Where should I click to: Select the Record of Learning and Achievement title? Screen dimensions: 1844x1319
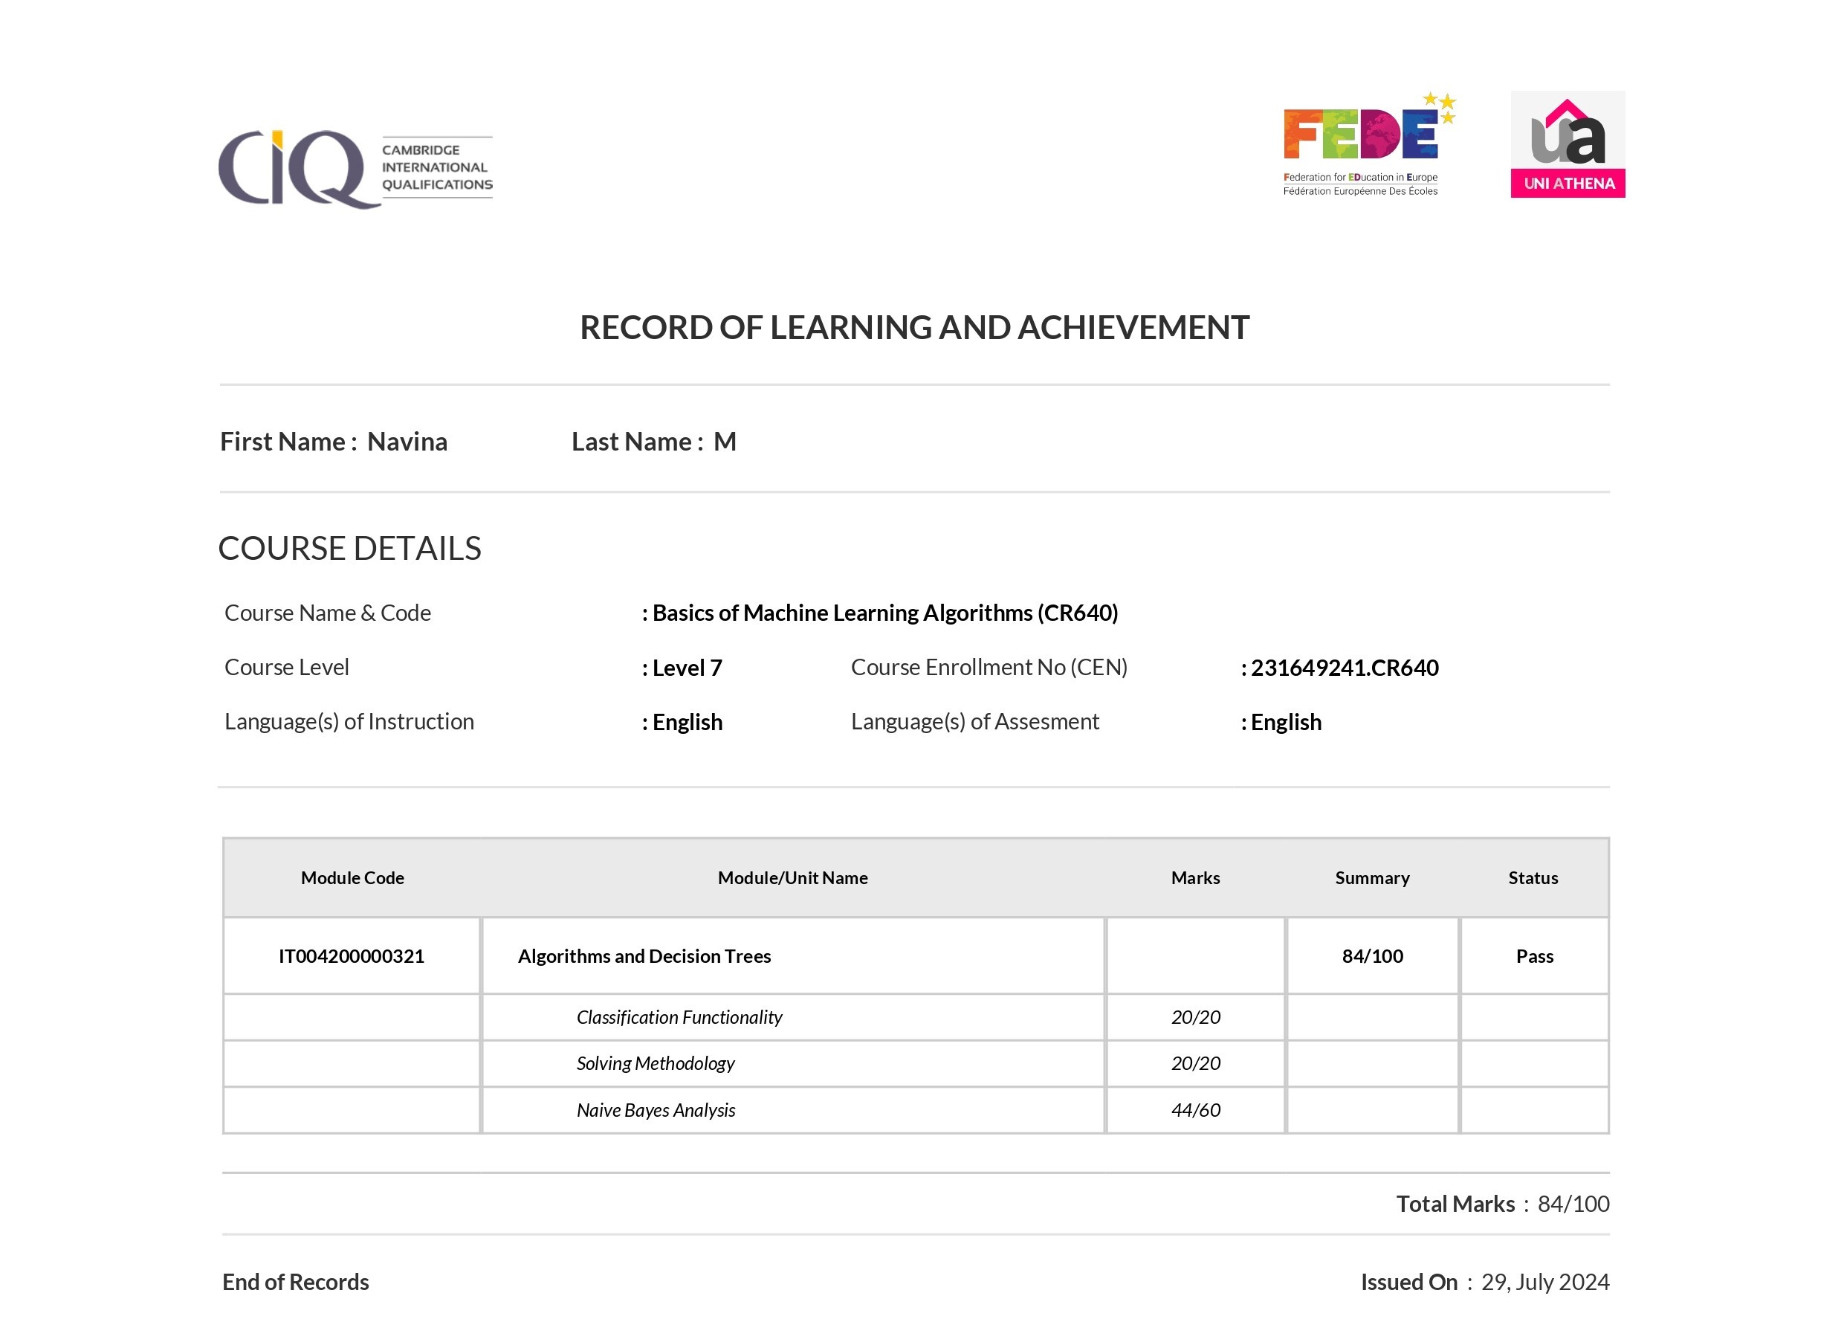click(914, 327)
